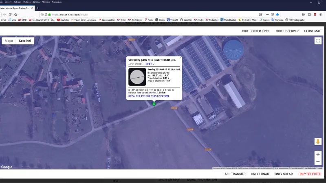The width and height of the screenshot is (326, 183).
Task: Open the Historie menu
Action: [x=27, y=2]
